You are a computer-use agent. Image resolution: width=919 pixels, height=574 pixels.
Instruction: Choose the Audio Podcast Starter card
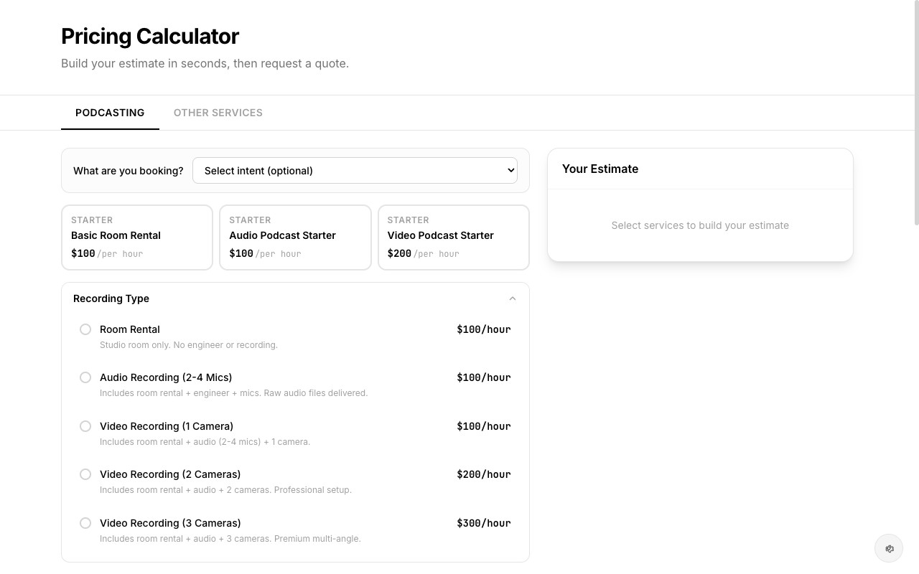[295, 237]
